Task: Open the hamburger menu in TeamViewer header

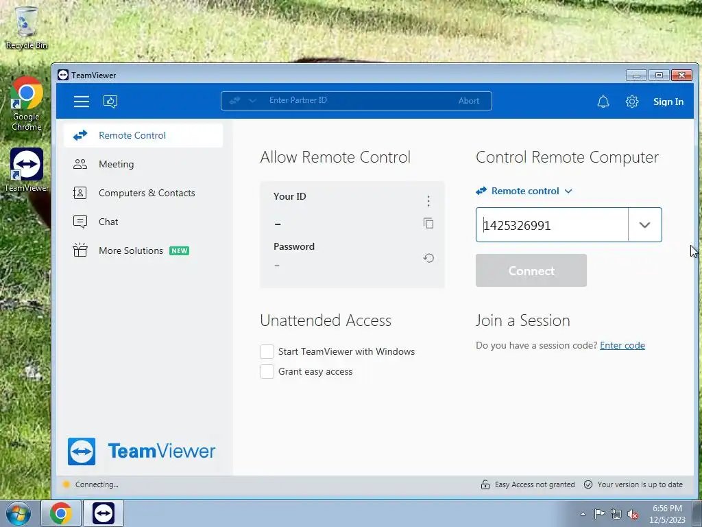Action: [82, 102]
